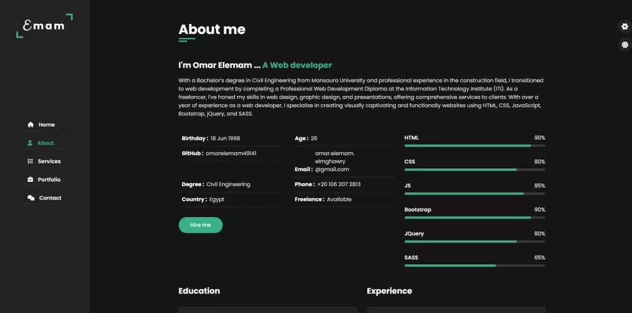The width and height of the screenshot is (632, 313).
Task: Click the SASS 65% progress bar
Action: pos(475,266)
